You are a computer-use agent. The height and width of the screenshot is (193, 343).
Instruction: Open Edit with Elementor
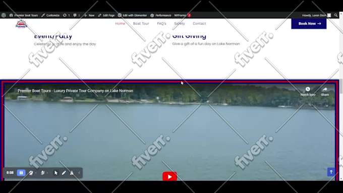click(132, 15)
